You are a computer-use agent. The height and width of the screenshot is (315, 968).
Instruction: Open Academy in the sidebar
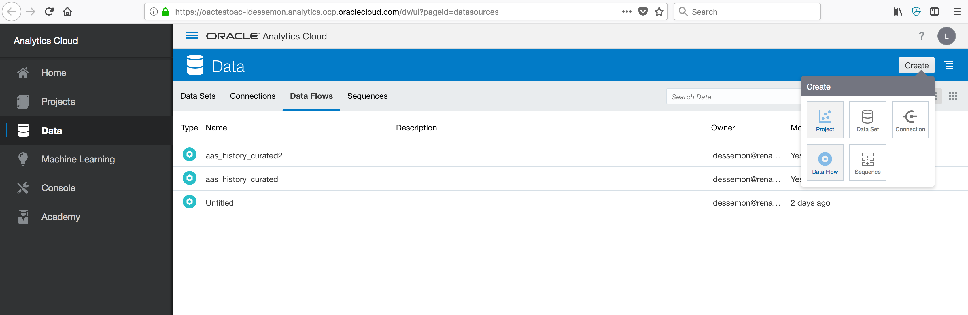(x=86, y=217)
